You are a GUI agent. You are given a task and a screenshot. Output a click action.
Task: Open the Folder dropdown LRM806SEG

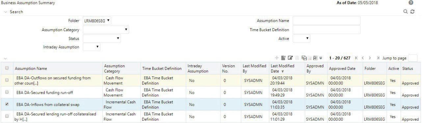pos(97,21)
